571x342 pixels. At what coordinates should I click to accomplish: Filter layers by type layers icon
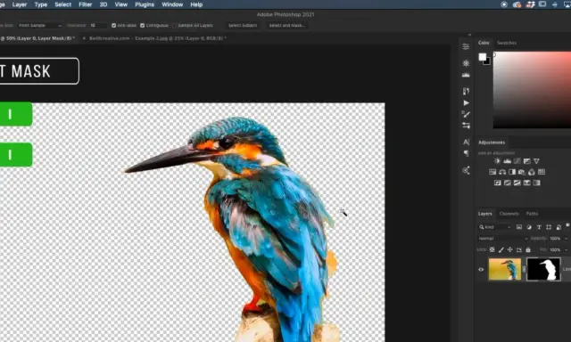tap(539, 227)
